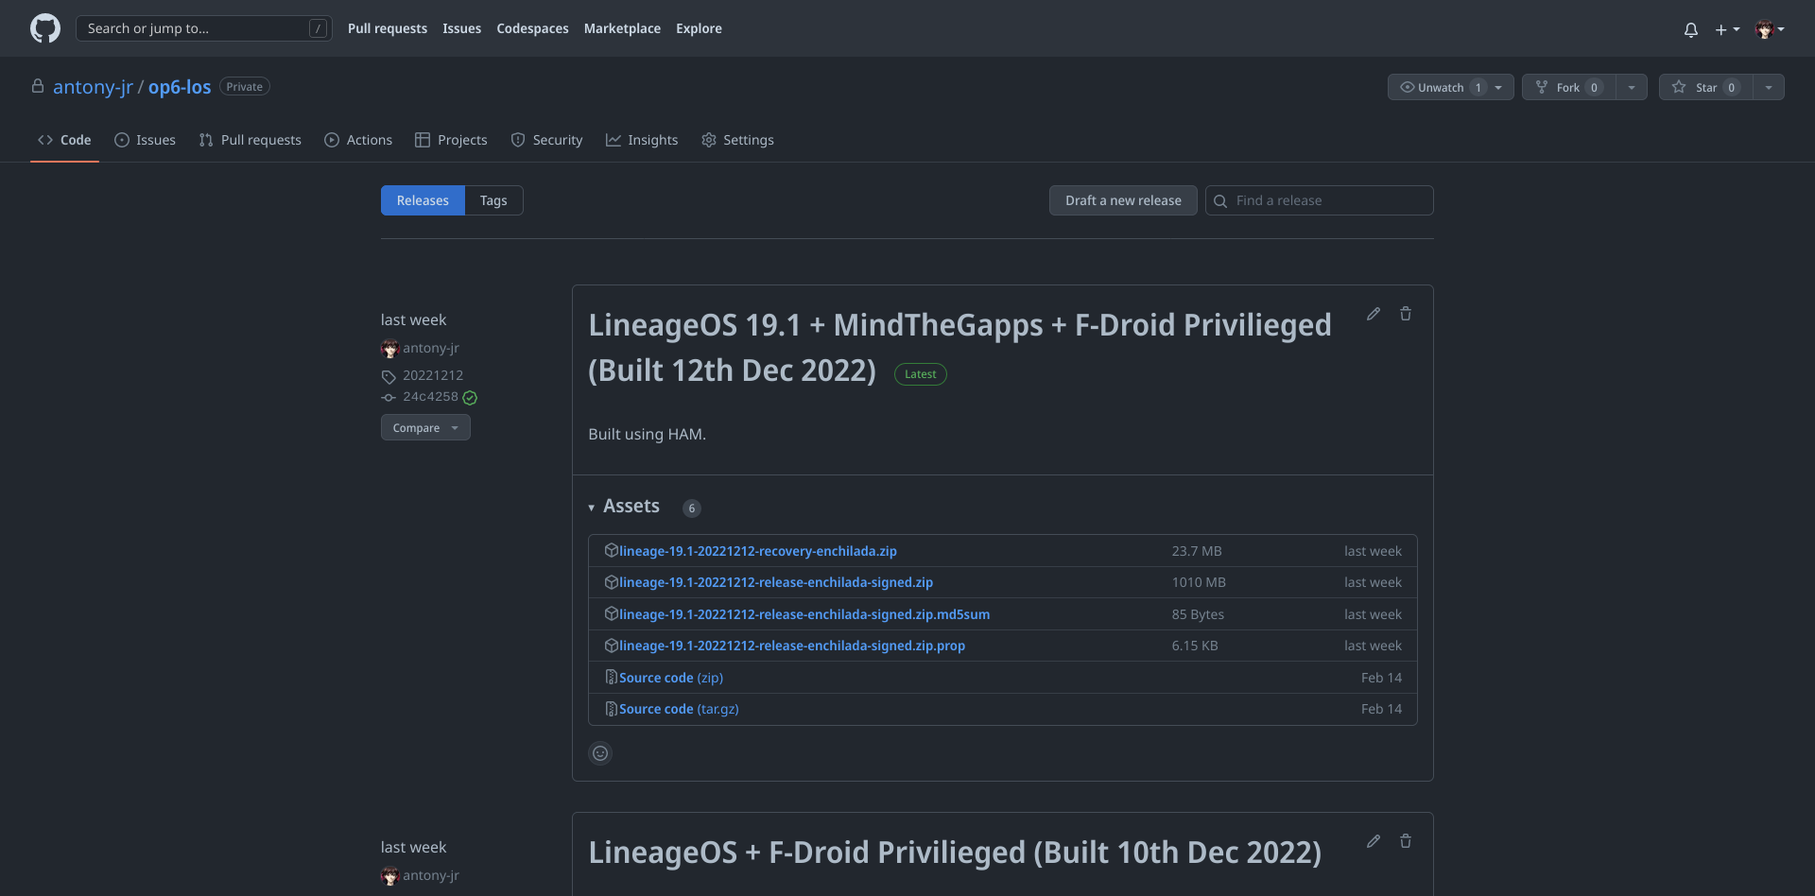
Task: Open the notifications bell
Action: tap(1691, 29)
